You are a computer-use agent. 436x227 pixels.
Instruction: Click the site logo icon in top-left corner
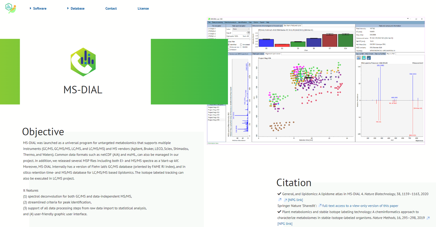tap(11, 8)
